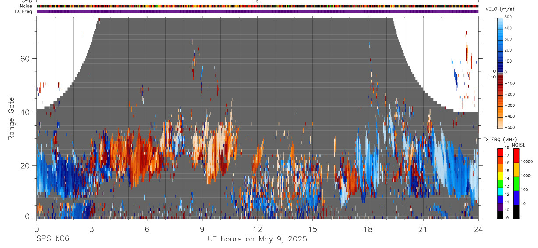This screenshot has width=538, height=248.
Task: Click the yellow segment of NOISE color bar
Action: 516,170
